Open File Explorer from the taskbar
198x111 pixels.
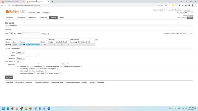[x=26, y=109]
